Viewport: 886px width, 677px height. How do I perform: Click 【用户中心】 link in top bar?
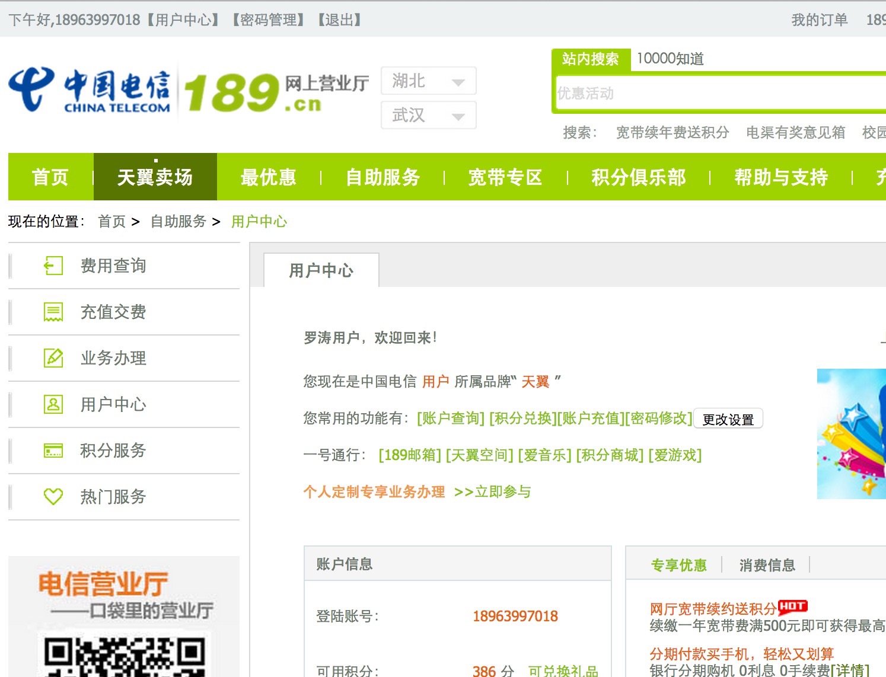click(x=184, y=20)
